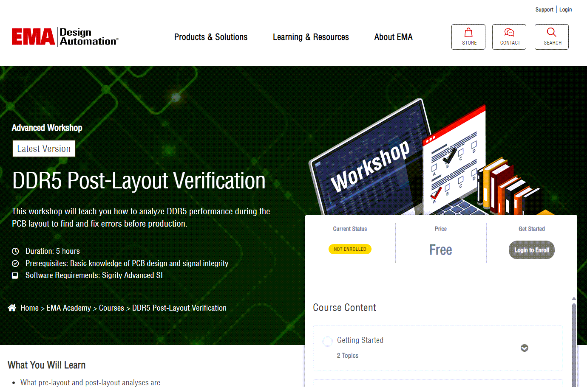Image resolution: width=587 pixels, height=387 pixels.
Task: Click the 'What You Will Learn' heading
Action: pos(47,365)
